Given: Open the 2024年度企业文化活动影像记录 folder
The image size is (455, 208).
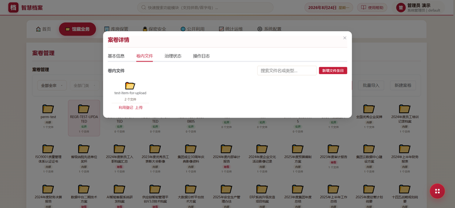Looking at the screenshot, I should click(262, 149).
